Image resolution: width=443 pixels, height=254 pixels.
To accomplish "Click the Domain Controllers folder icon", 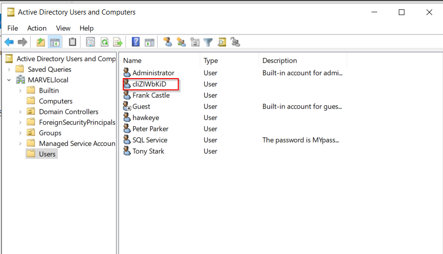I will (31, 111).
